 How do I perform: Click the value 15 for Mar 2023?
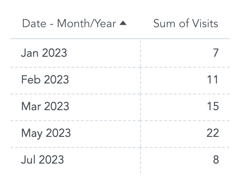coord(213,106)
